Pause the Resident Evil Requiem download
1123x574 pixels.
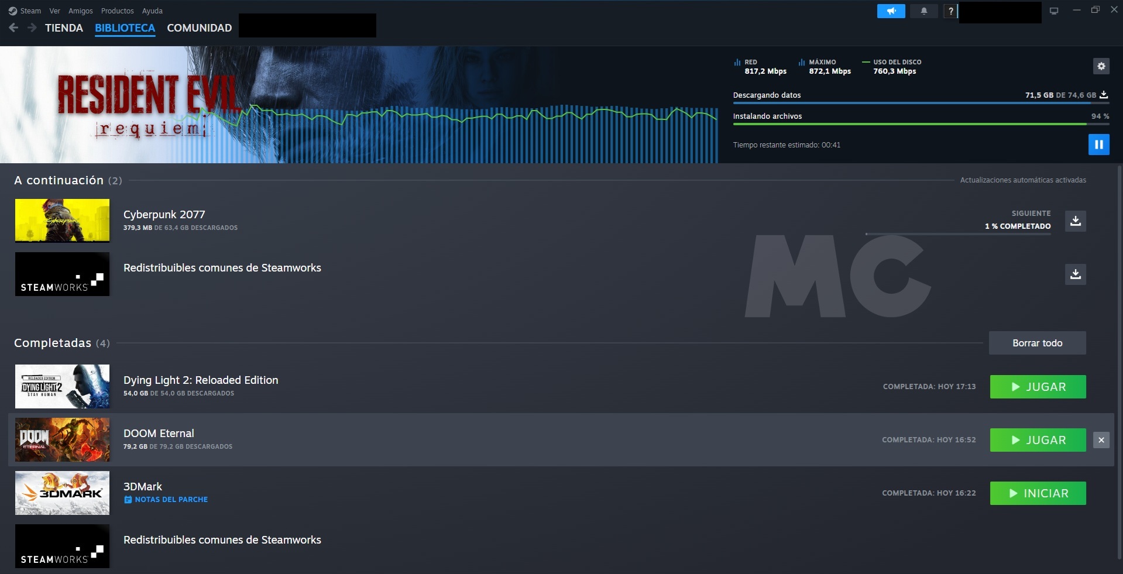click(1098, 145)
